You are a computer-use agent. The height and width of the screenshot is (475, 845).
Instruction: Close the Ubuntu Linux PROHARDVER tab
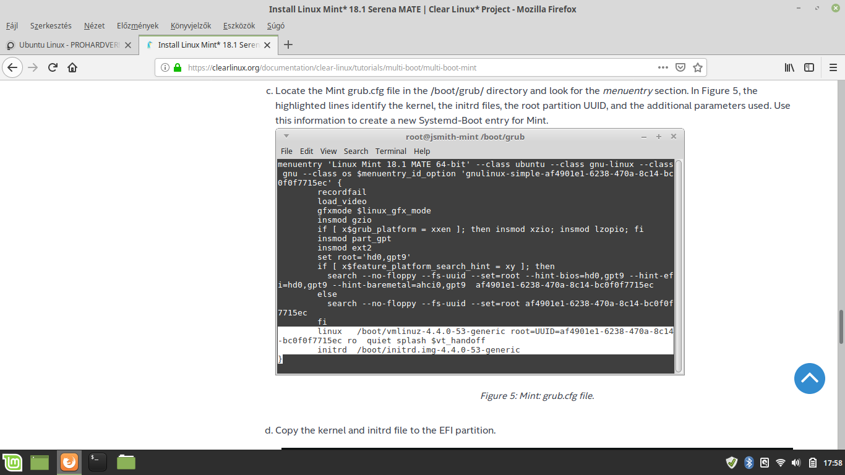(128, 45)
